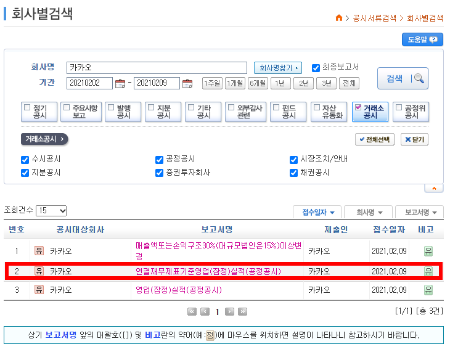Select the 1주일 period button
Image resolution: width=450 pixels, height=352 pixels.
point(212,83)
